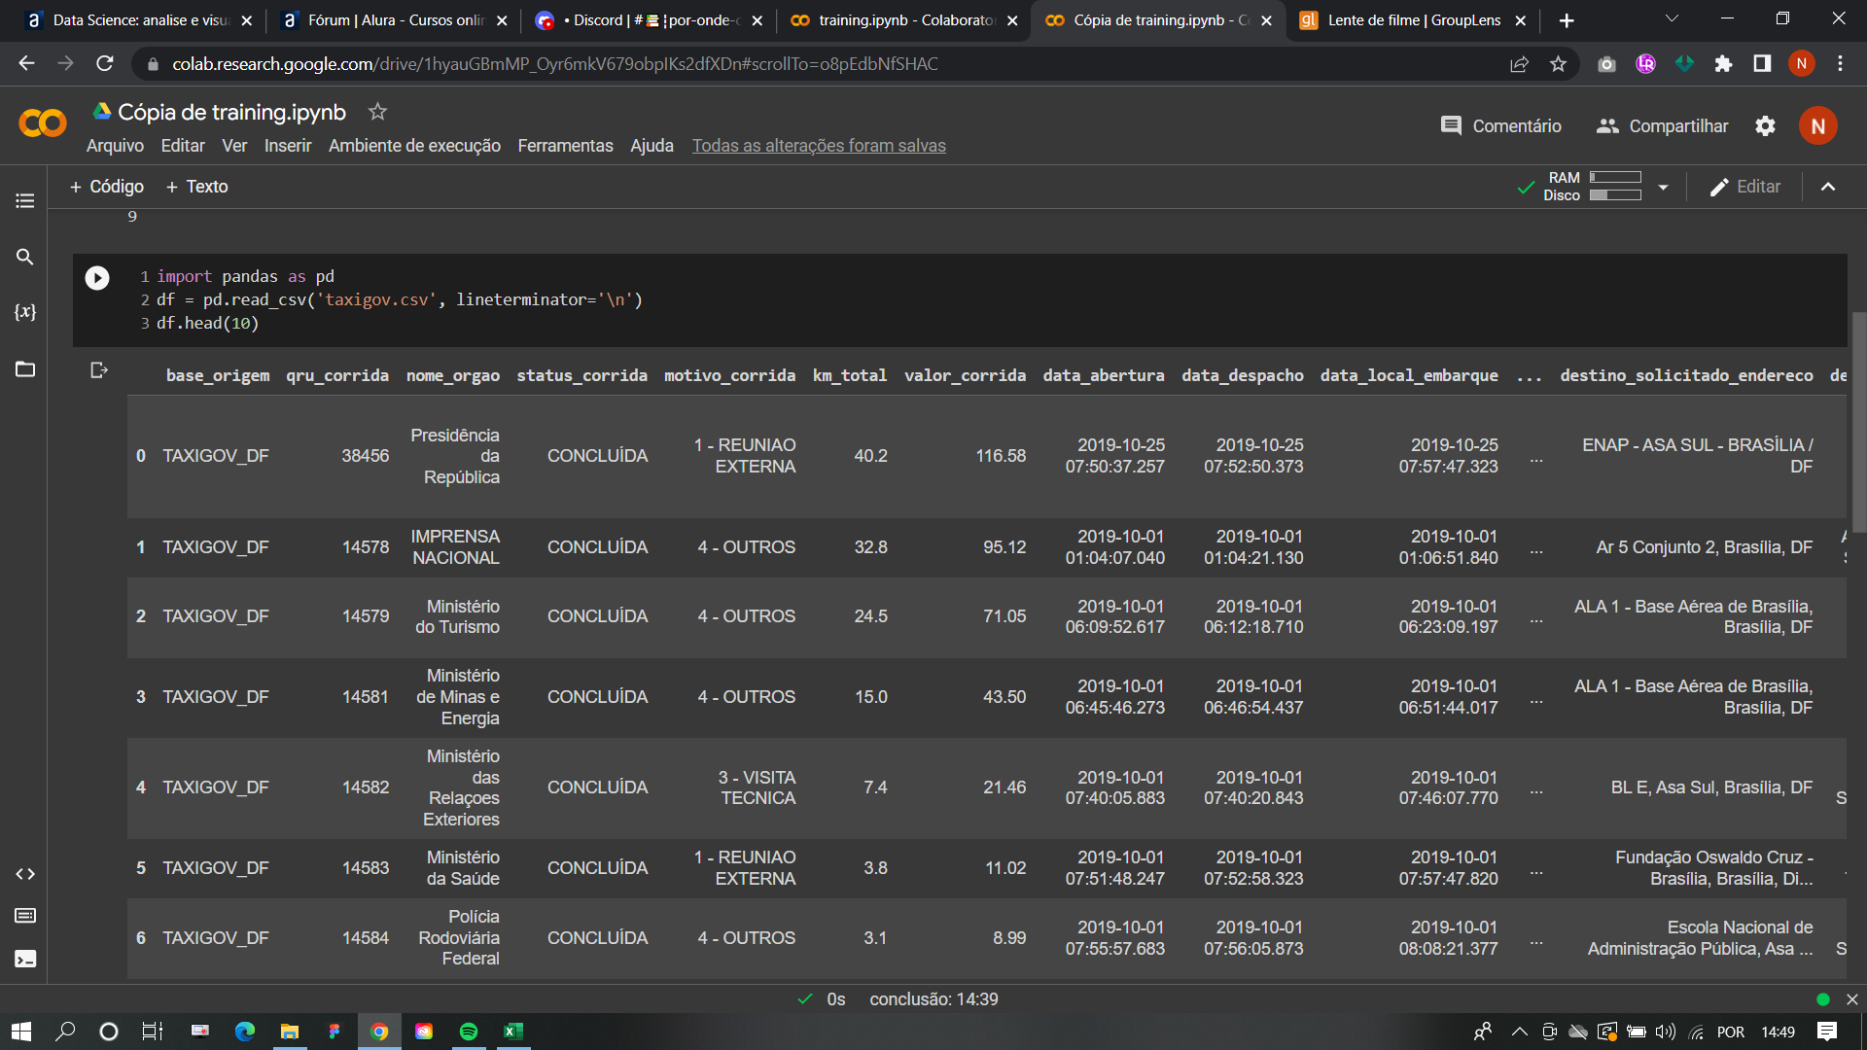Open the tab search dropdown arrow
Viewport: 1867px width, 1050px height.
pos(1672,19)
